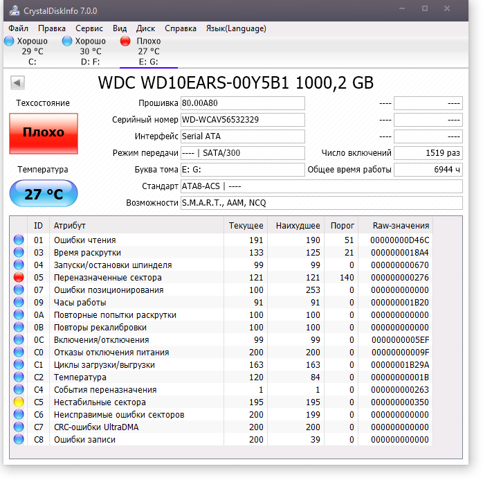Open the Файл menu
This screenshot has width=483, height=480.
point(18,28)
